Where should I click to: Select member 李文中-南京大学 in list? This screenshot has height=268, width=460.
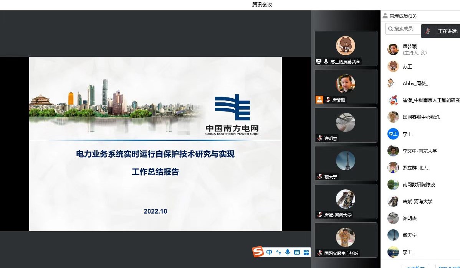click(x=419, y=151)
